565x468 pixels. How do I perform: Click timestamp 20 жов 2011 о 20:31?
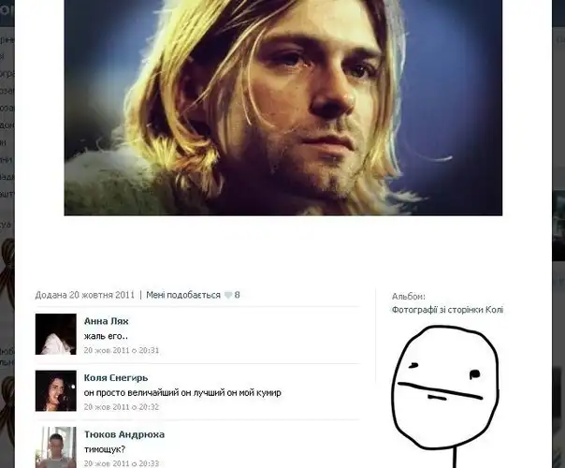click(122, 350)
